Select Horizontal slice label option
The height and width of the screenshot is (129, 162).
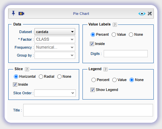[16, 76]
